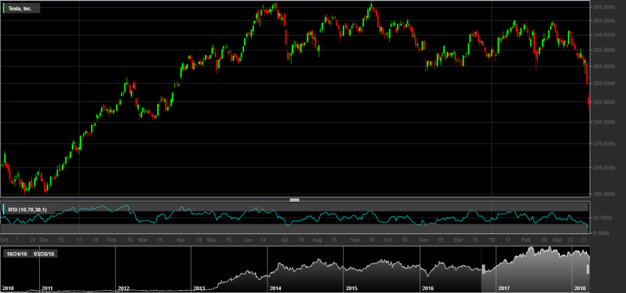Click the panel divider grip handle
Viewport: 626px width, 293px height.
(295, 199)
